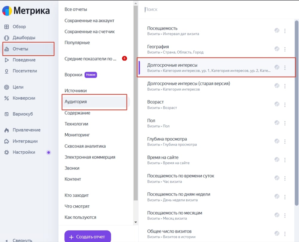Image resolution: width=299 pixels, height=242 pixels.
Task: Open three-dot menu for Пол report
Action: (285, 123)
